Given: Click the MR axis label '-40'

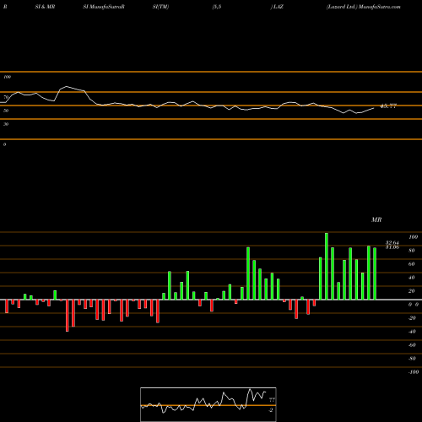Looking at the screenshot, I should pos(412,332).
